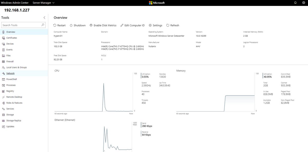Open the Firewall tool
The height and width of the screenshot is (152, 308).
(x=24, y=61)
